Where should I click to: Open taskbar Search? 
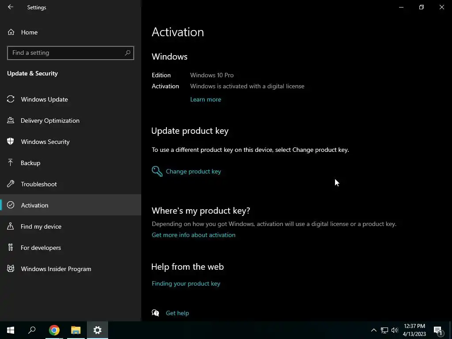32,330
